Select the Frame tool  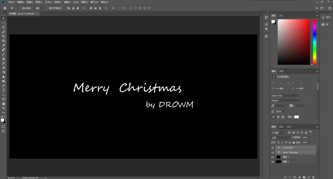coord(3,41)
